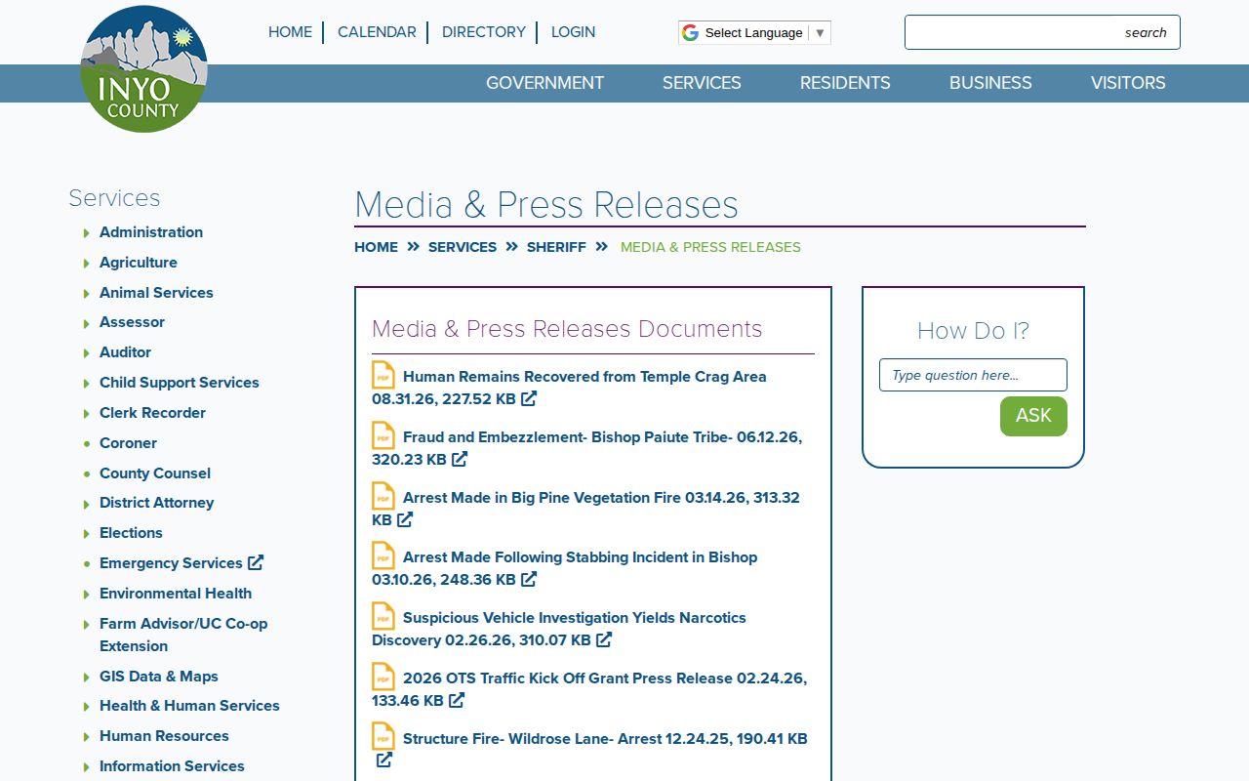This screenshot has height=781, width=1249.
Task: Click external link icon after 320.23 KB
Action: pyautogui.click(x=460, y=459)
